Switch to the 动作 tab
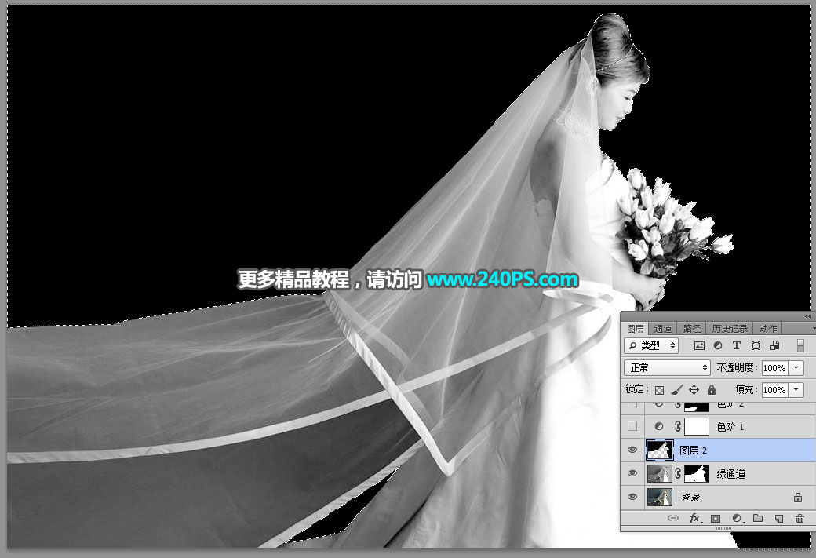The width and height of the screenshot is (816, 558). point(768,329)
